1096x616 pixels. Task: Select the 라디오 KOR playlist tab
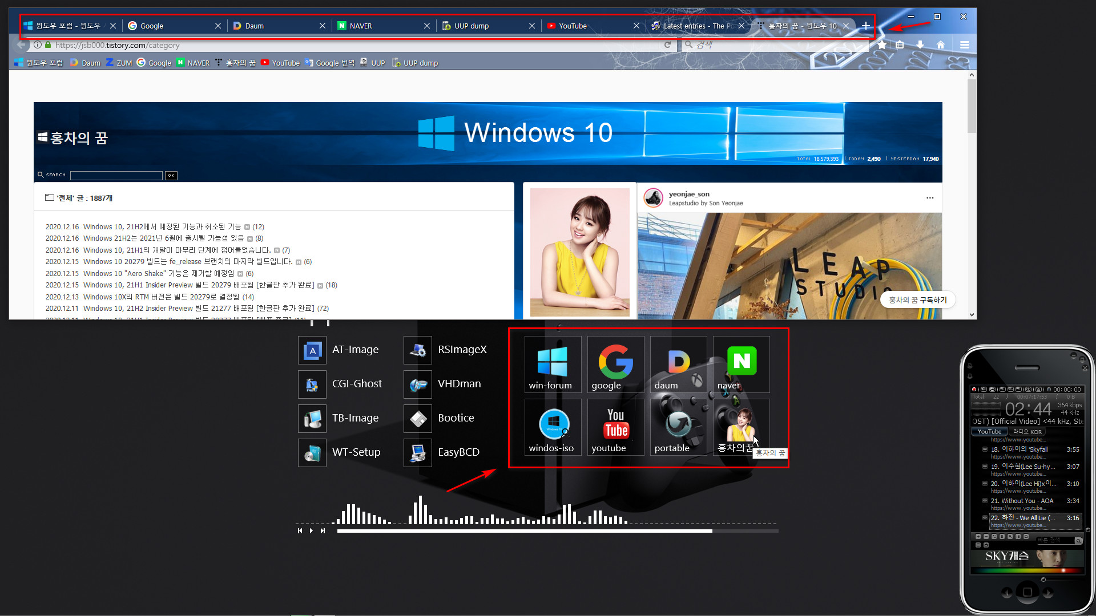coord(1027,432)
